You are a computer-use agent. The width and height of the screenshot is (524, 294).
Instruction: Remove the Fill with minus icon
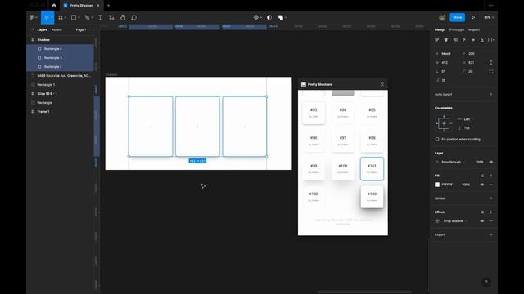click(x=491, y=185)
